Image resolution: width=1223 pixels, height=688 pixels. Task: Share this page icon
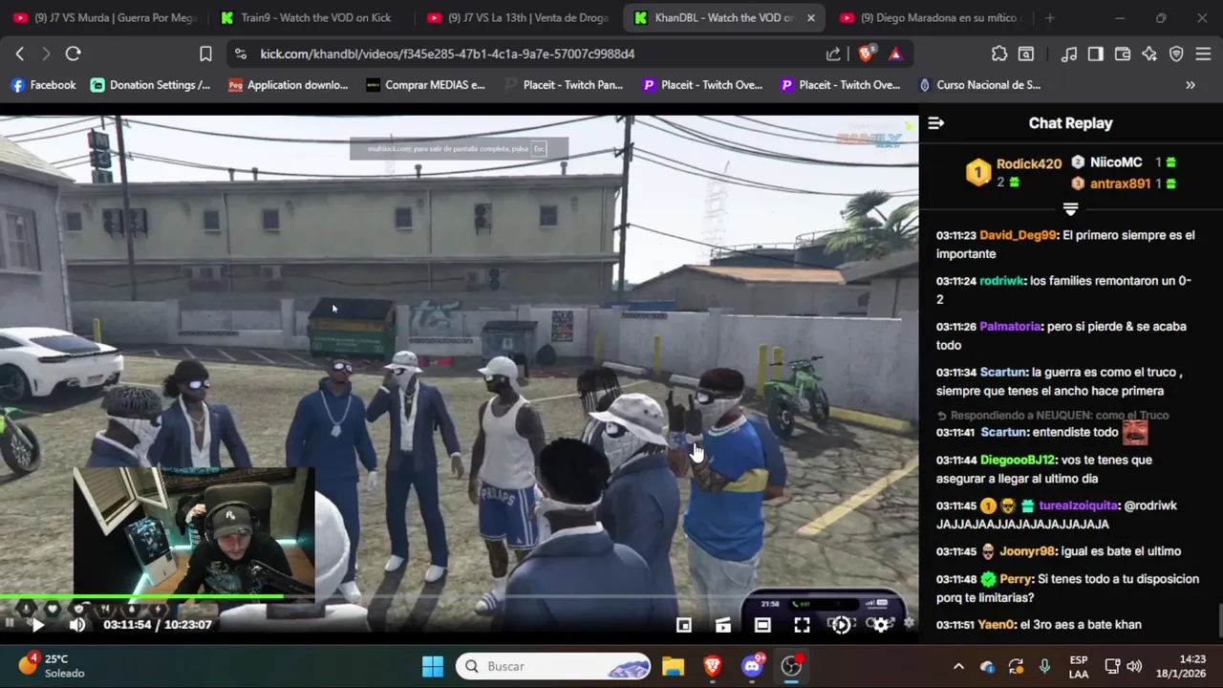click(x=833, y=54)
